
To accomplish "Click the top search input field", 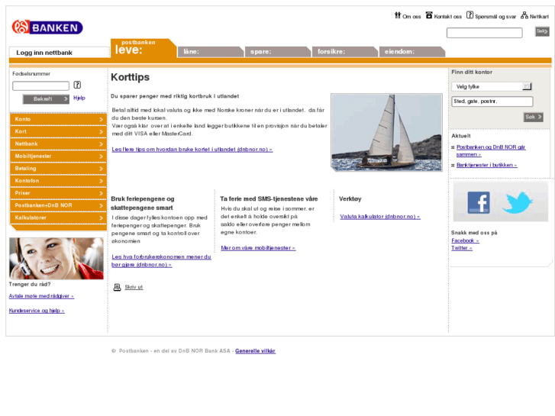I will (x=484, y=33).
